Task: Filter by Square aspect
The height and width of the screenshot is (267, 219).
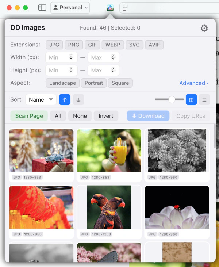Action: [120, 83]
